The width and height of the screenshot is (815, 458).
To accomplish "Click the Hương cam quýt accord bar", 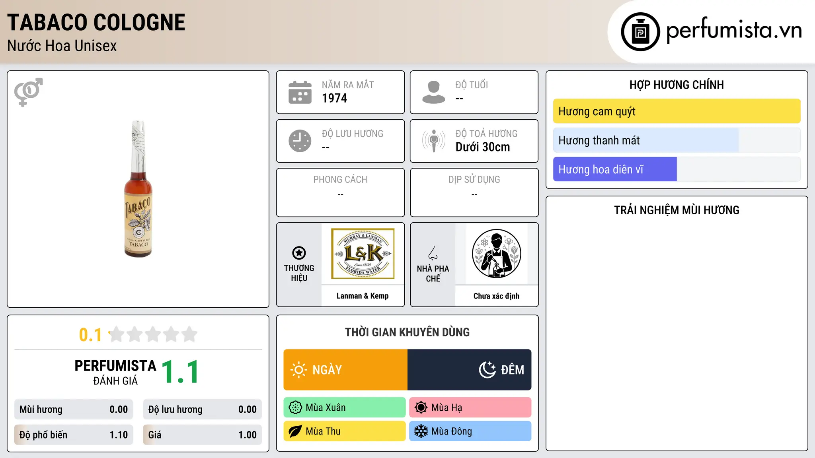I will coord(677,111).
